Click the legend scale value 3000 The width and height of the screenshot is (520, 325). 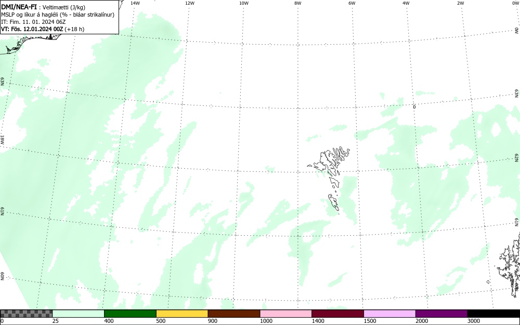474,321
